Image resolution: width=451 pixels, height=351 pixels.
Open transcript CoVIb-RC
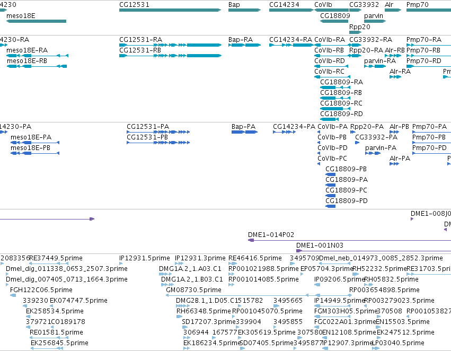click(x=329, y=72)
